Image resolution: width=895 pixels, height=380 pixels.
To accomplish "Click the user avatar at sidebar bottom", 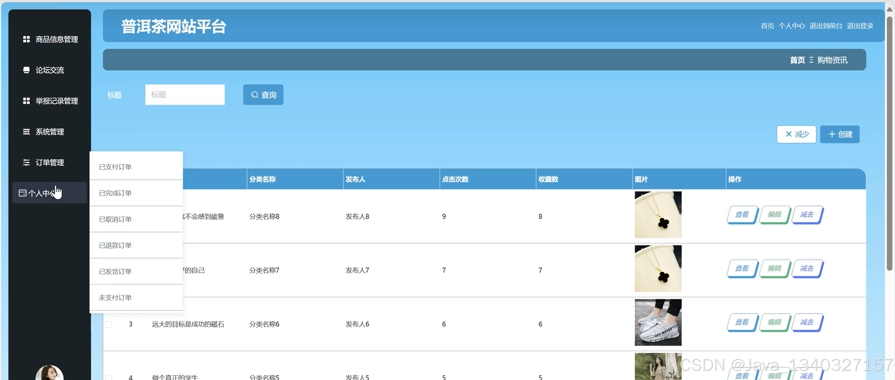I will [x=49, y=373].
